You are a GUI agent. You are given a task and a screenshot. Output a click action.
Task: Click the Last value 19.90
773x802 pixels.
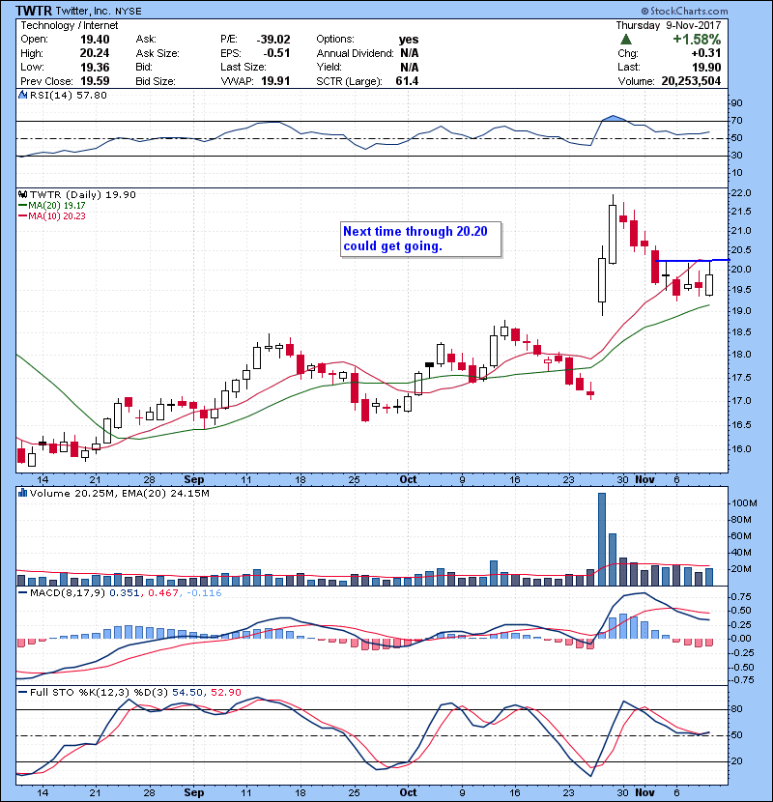coord(706,67)
